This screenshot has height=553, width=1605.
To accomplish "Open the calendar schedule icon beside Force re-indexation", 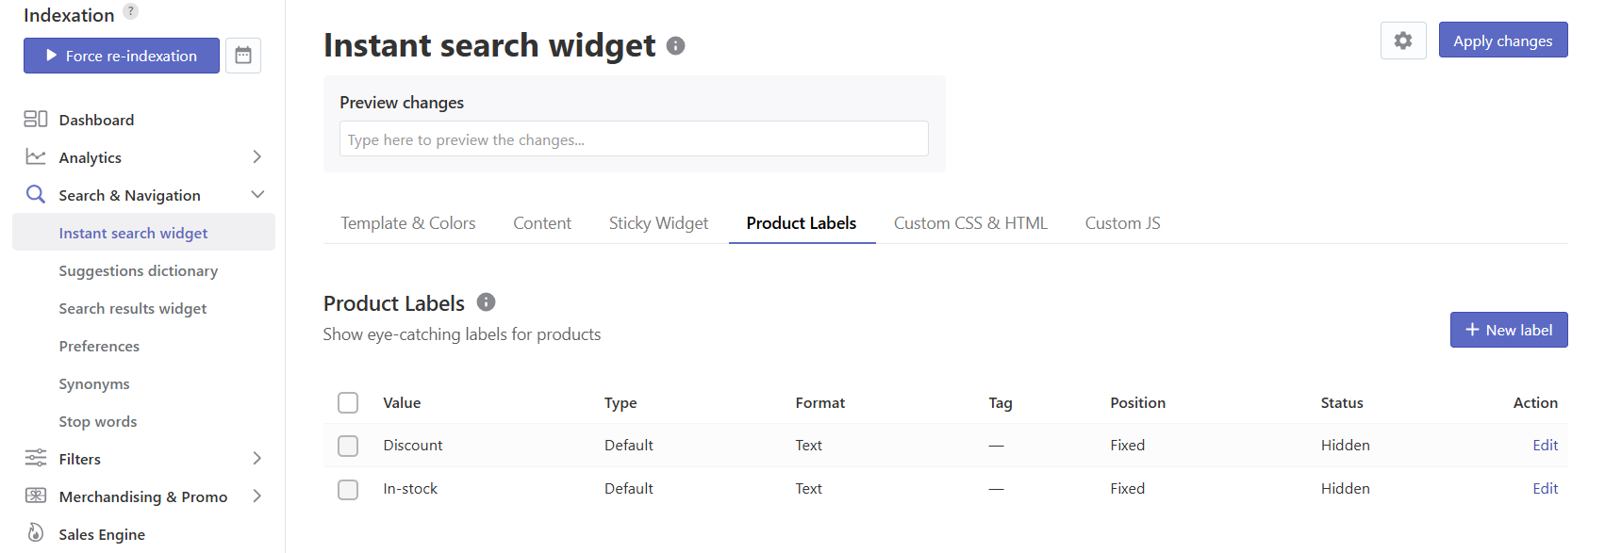I will click(243, 56).
